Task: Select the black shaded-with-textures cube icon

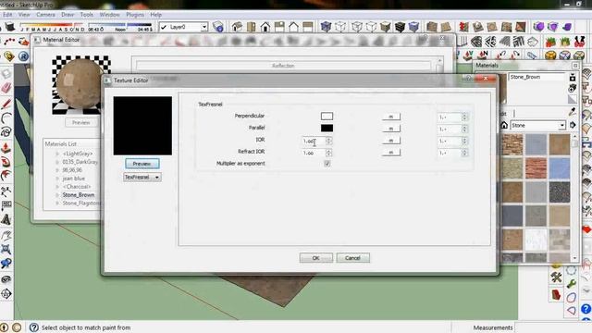Action: point(400,27)
